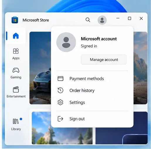Open the Entertainment section
This screenshot has height=149, width=151.
click(16, 92)
